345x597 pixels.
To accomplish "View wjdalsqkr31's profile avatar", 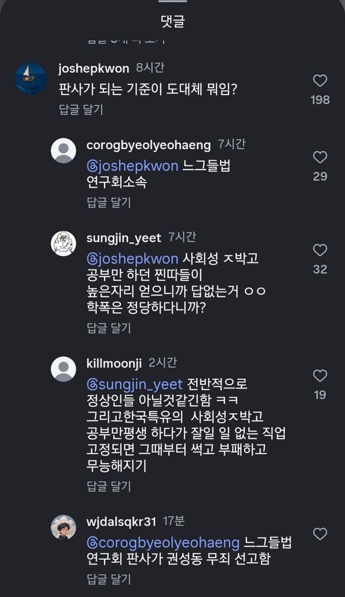I will click(64, 527).
